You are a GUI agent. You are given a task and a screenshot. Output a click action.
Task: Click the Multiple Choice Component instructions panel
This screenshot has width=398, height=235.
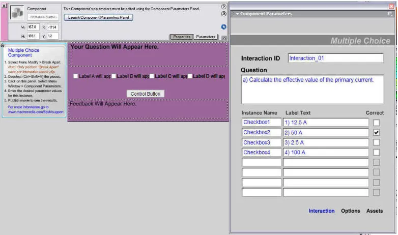pos(34,80)
